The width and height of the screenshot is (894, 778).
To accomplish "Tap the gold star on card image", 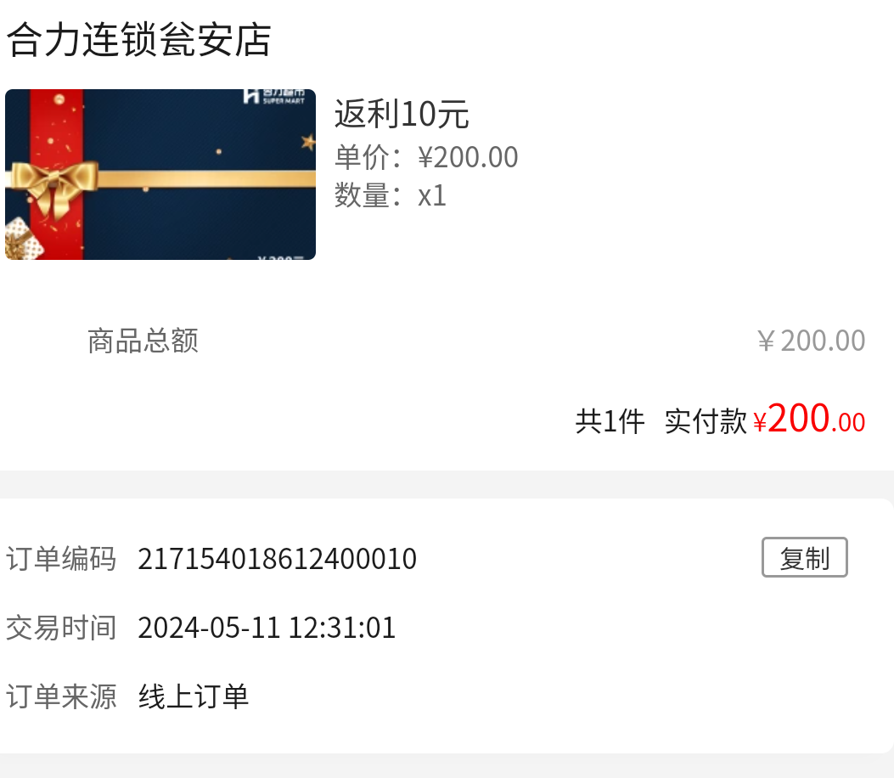I will [x=308, y=142].
